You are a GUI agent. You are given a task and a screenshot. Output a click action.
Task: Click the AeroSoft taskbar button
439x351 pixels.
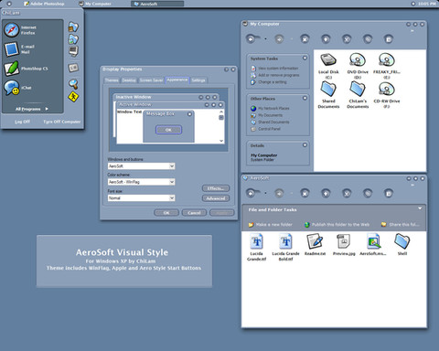pyautogui.click(x=157, y=4)
